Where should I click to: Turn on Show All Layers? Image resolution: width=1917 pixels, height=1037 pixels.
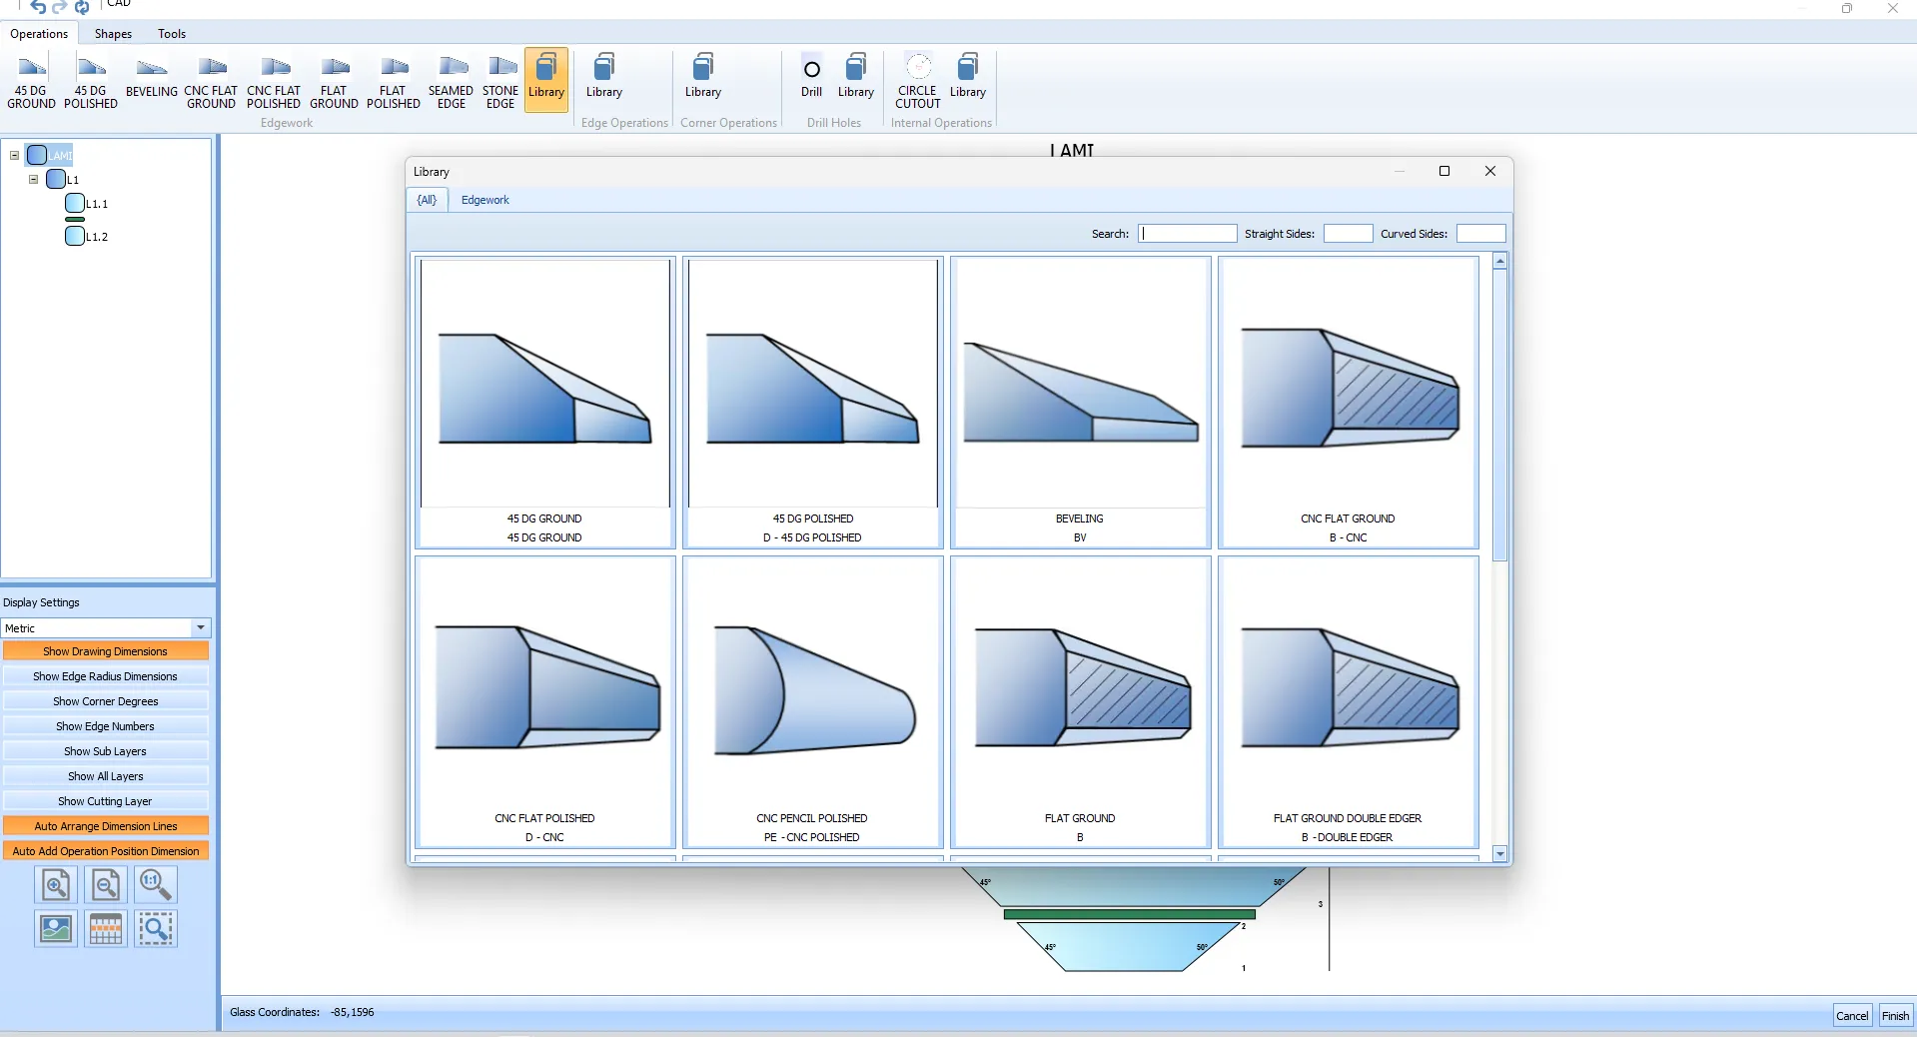click(106, 776)
